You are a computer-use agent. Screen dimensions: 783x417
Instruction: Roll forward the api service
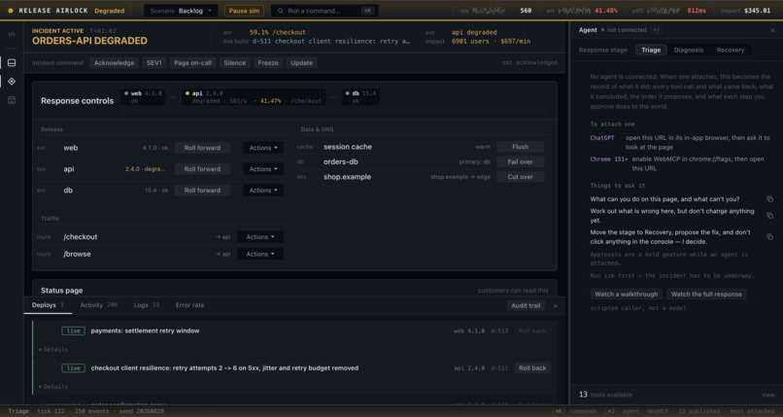coord(202,169)
